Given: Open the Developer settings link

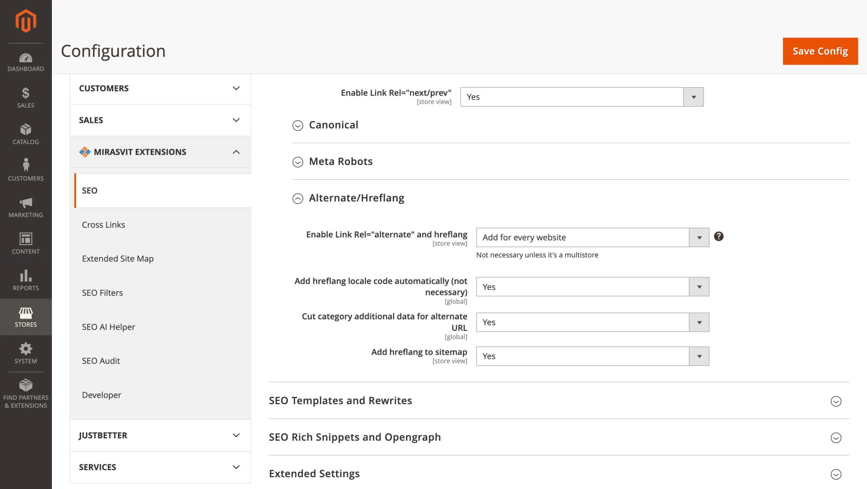Looking at the screenshot, I should (101, 395).
